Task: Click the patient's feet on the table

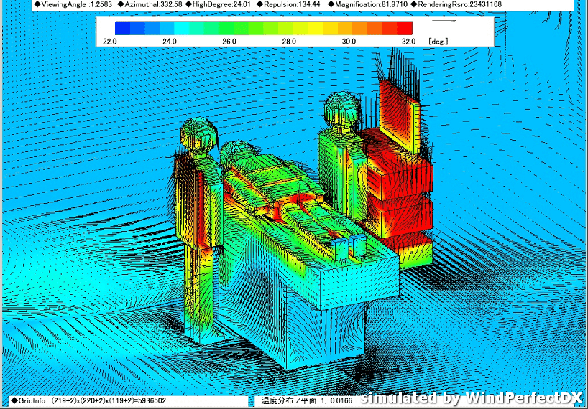Action: point(346,247)
